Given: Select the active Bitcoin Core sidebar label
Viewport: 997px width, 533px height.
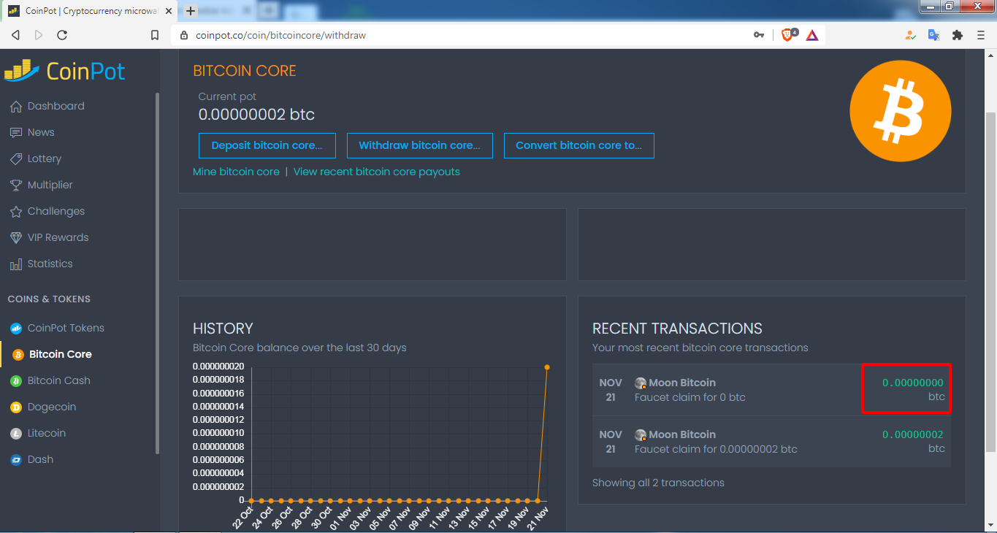Looking at the screenshot, I should point(61,354).
